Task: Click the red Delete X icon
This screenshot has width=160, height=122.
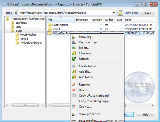Action: pyautogui.click(x=74, y=90)
